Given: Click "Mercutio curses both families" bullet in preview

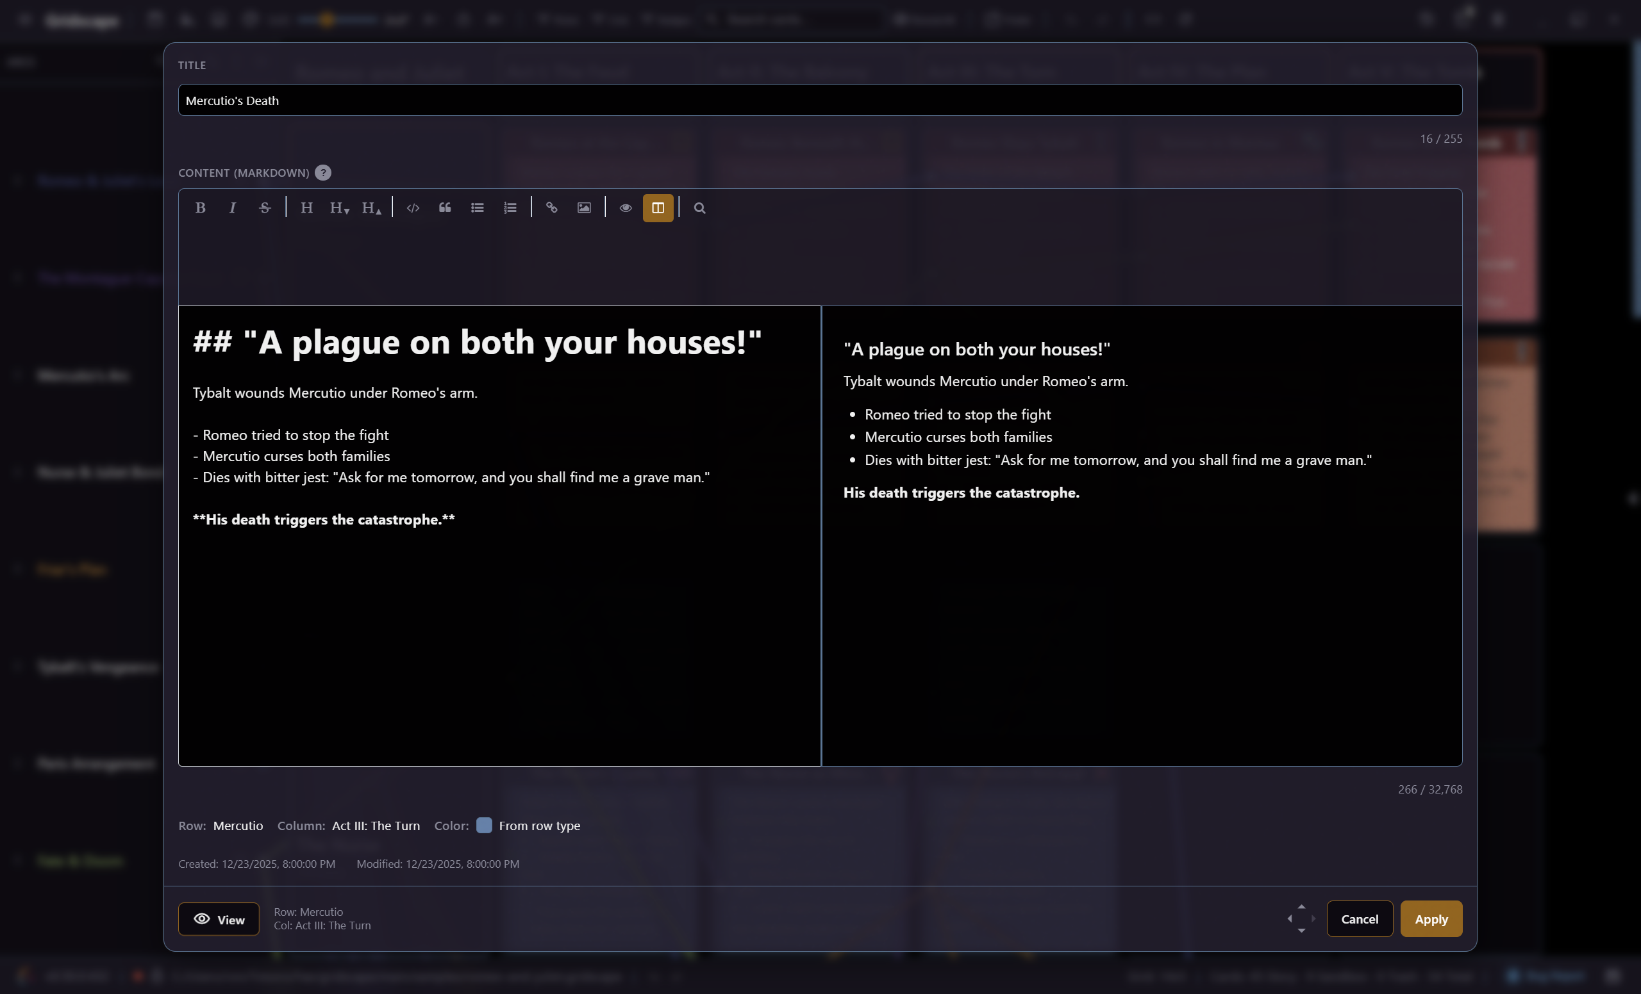Looking at the screenshot, I should [958, 437].
